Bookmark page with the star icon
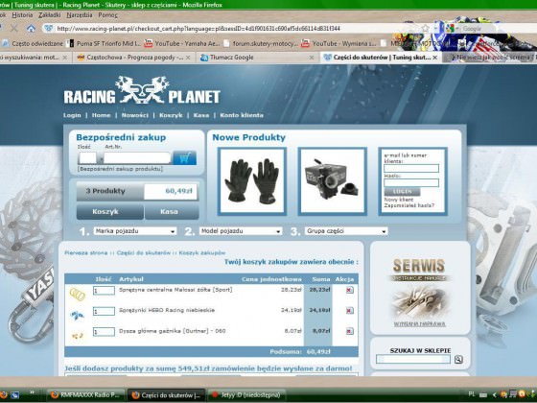This screenshot has width=537, height=403. (425, 29)
